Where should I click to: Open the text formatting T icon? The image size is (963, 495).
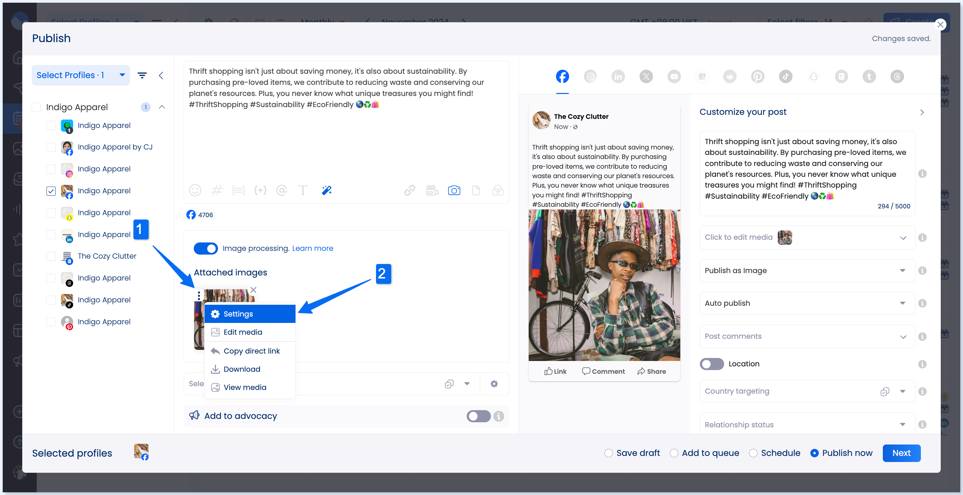coord(303,191)
